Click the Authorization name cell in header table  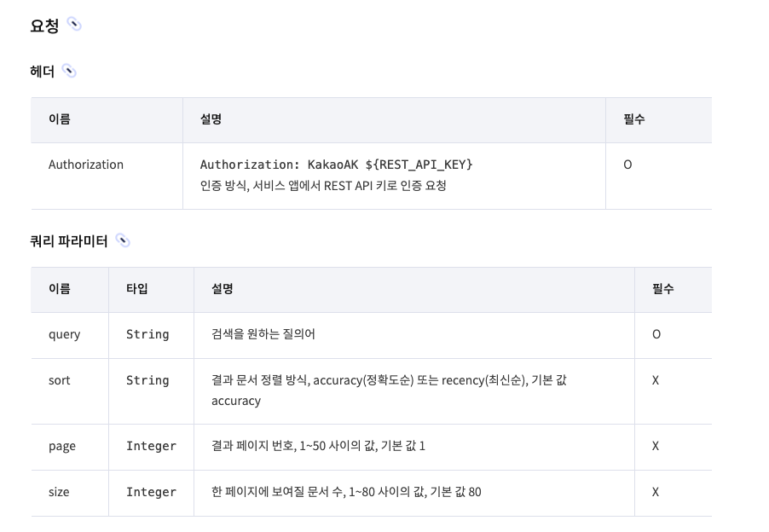click(86, 165)
